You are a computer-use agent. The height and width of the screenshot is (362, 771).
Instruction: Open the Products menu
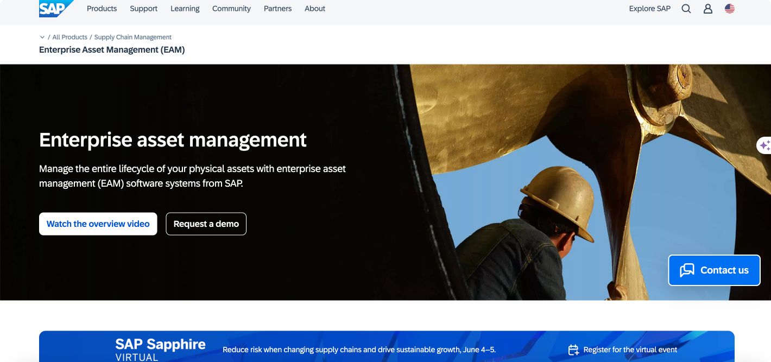(102, 9)
